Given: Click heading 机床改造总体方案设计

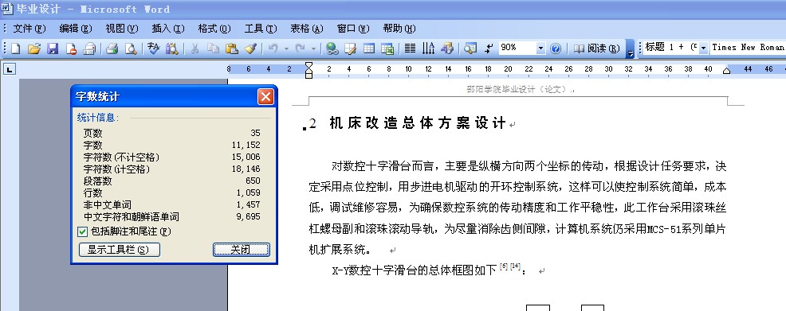Looking at the screenshot, I should click(x=418, y=123).
